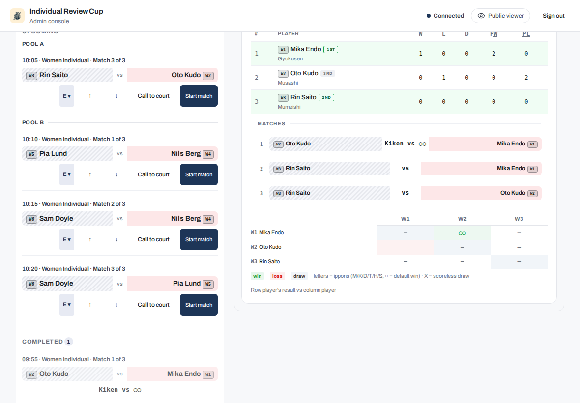Image resolution: width=580 pixels, height=403 pixels.
Task: Open the E dropdown for Sam Doyle vs Nils Berg
Action: click(67, 239)
